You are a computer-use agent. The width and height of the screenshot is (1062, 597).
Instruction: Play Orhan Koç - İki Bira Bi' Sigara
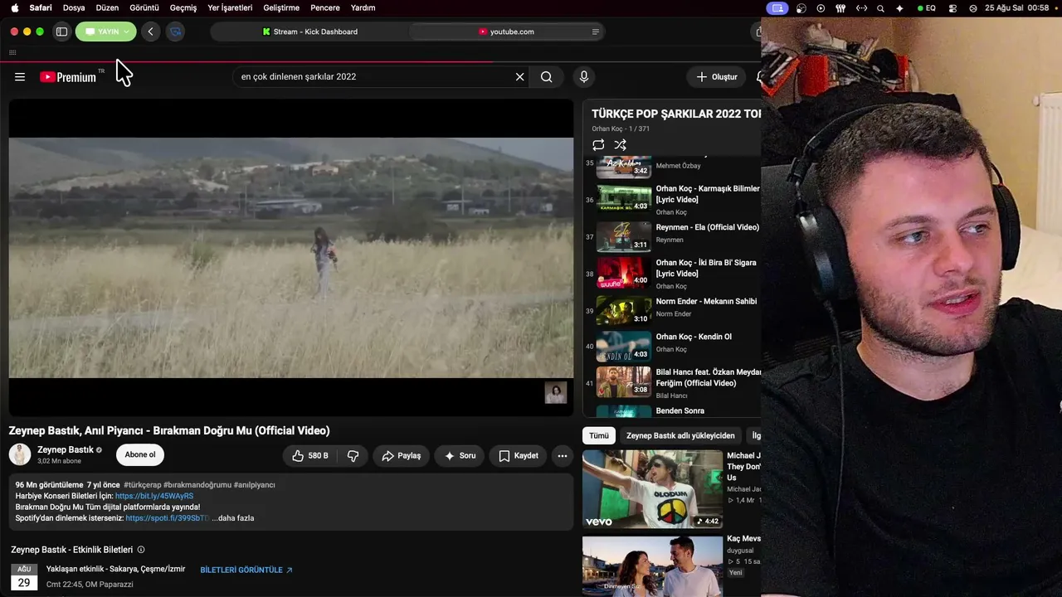pos(672,274)
